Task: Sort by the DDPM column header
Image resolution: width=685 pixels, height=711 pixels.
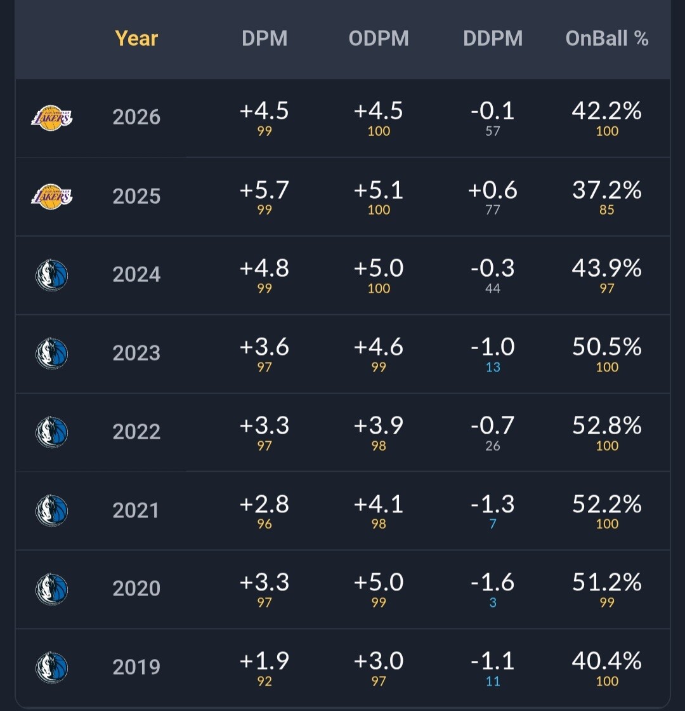Action: (493, 38)
